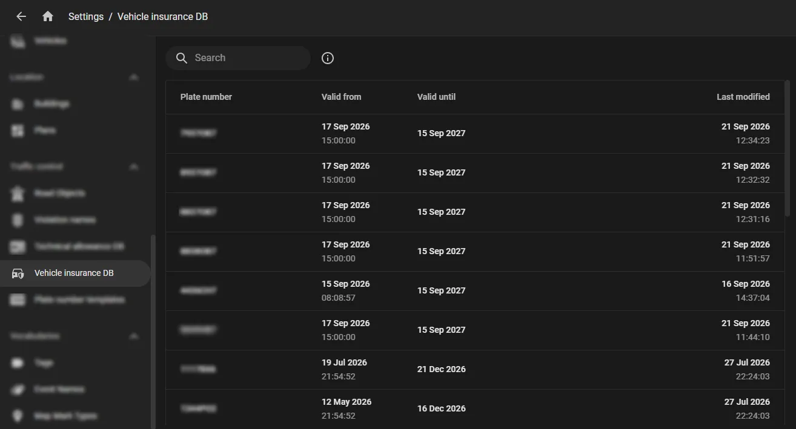Collapse the Location section chevron

click(134, 77)
